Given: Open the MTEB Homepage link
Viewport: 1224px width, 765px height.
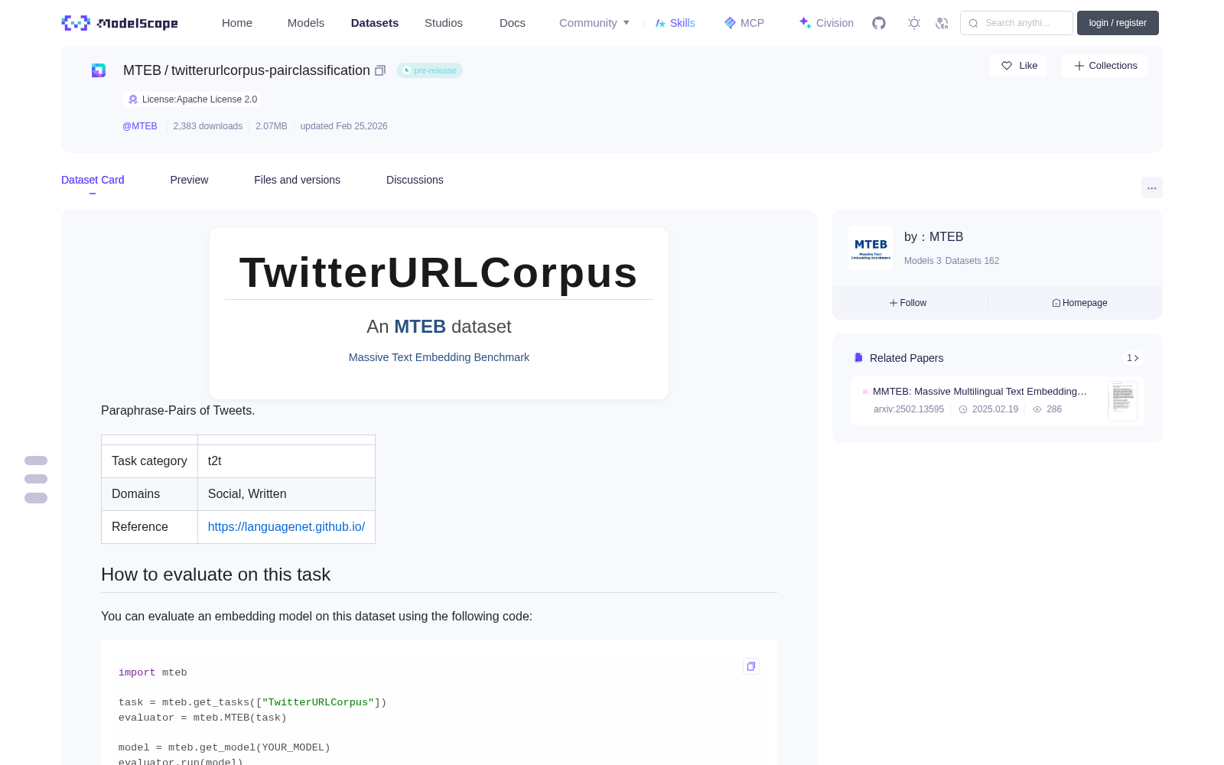Looking at the screenshot, I should tap(1079, 303).
